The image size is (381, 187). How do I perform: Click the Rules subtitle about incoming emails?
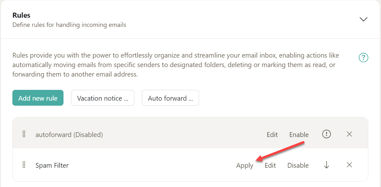click(x=69, y=25)
